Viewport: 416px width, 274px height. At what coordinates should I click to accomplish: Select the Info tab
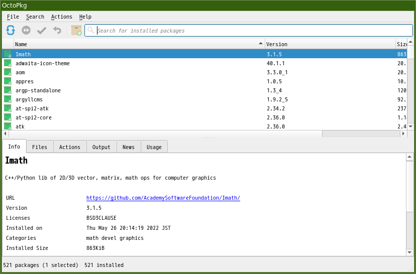coord(14,146)
